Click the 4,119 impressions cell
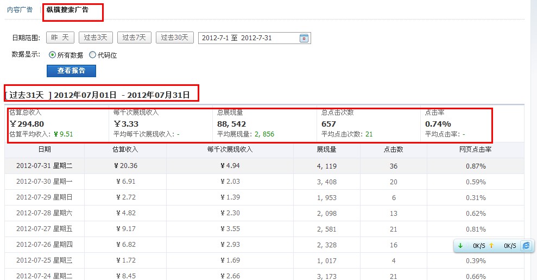 pos(327,166)
